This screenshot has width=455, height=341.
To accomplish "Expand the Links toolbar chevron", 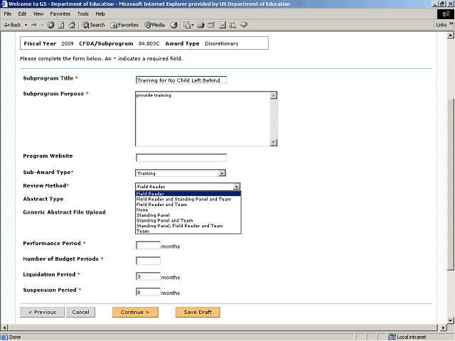I will point(451,23).
